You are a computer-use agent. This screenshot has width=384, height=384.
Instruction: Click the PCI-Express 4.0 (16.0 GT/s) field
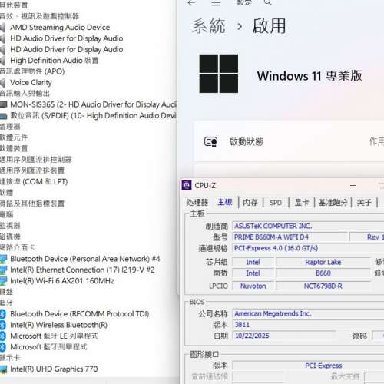308,248
